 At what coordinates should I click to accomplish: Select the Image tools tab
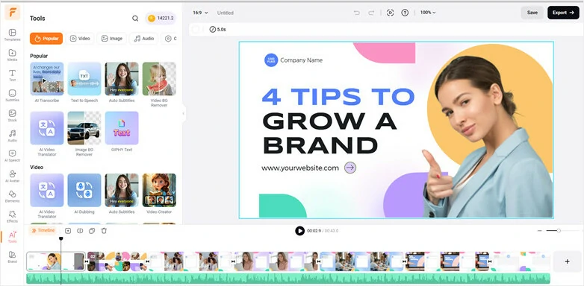[112, 38]
